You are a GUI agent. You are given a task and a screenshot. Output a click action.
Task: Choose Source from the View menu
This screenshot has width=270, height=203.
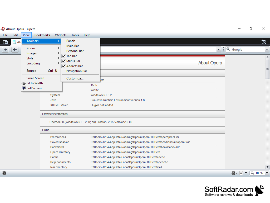tap(41, 71)
